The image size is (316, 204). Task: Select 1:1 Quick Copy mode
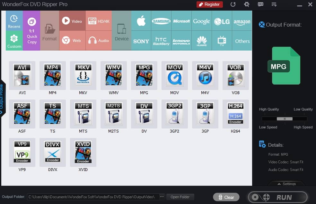point(32,30)
